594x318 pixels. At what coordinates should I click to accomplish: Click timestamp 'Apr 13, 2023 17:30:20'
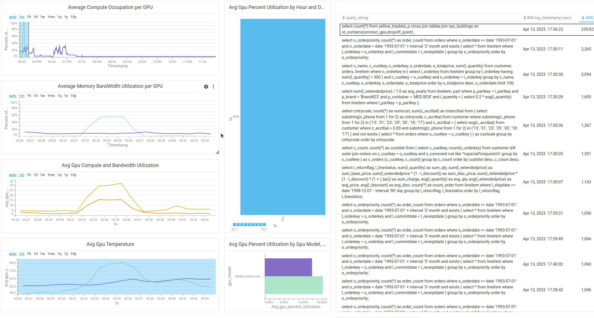pyautogui.click(x=543, y=154)
